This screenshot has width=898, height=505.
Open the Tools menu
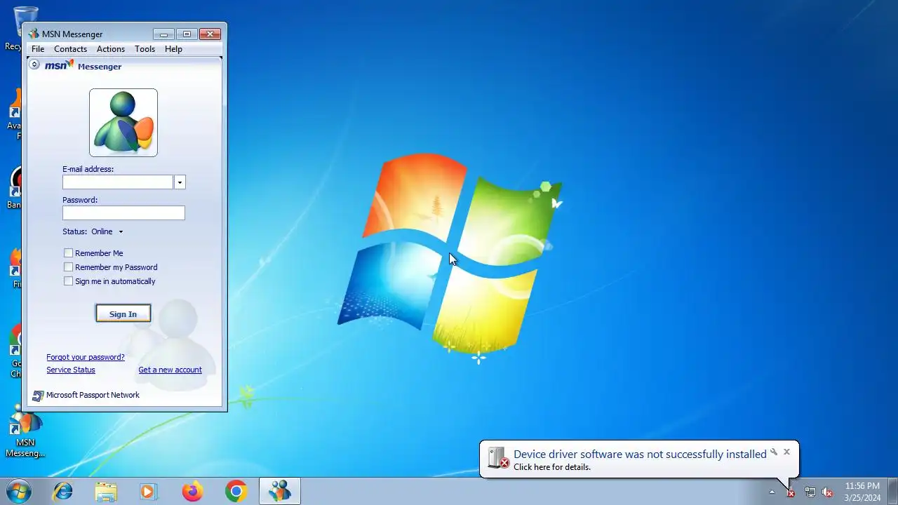point(145,49)
